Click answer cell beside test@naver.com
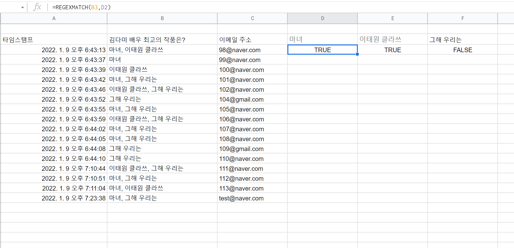The width and height of the screenshot is (514, 248). 162,198
